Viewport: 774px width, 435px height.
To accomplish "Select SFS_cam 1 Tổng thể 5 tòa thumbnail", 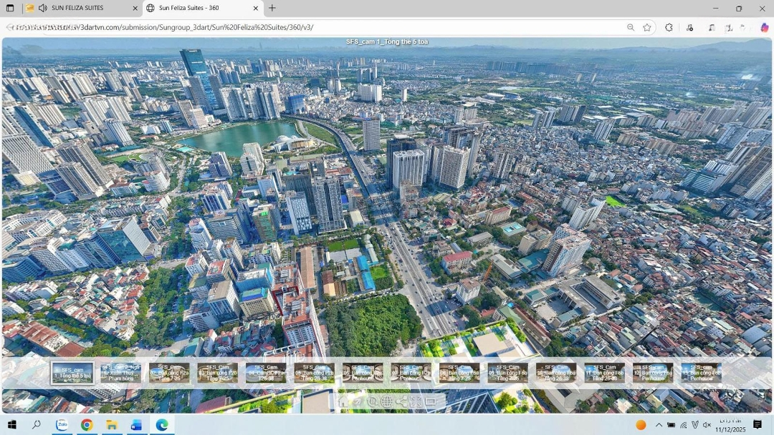I will click(x=72, y=373).
